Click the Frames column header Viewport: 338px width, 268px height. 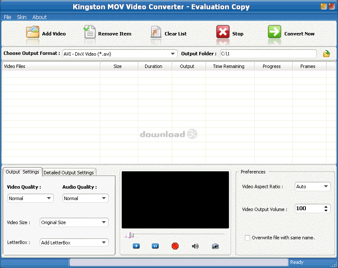(x=309, y=66)
